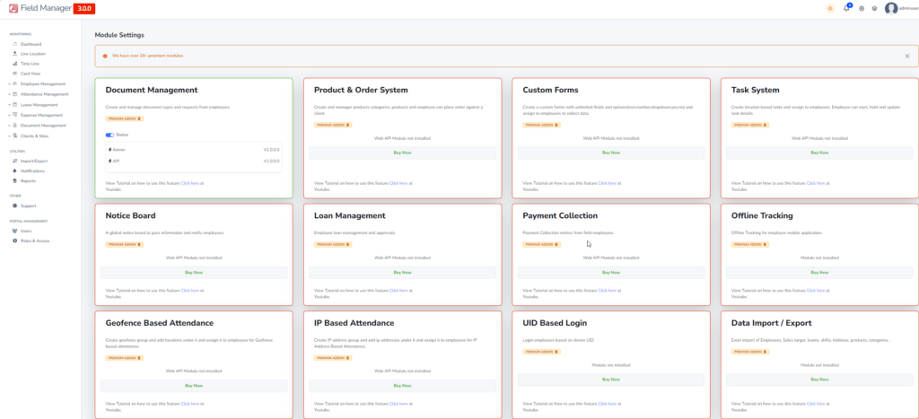The width and height of the screenshot is (919, 419).
Task: Click the Dashboard icon in sidebar
Action: [x=14, y=44]
